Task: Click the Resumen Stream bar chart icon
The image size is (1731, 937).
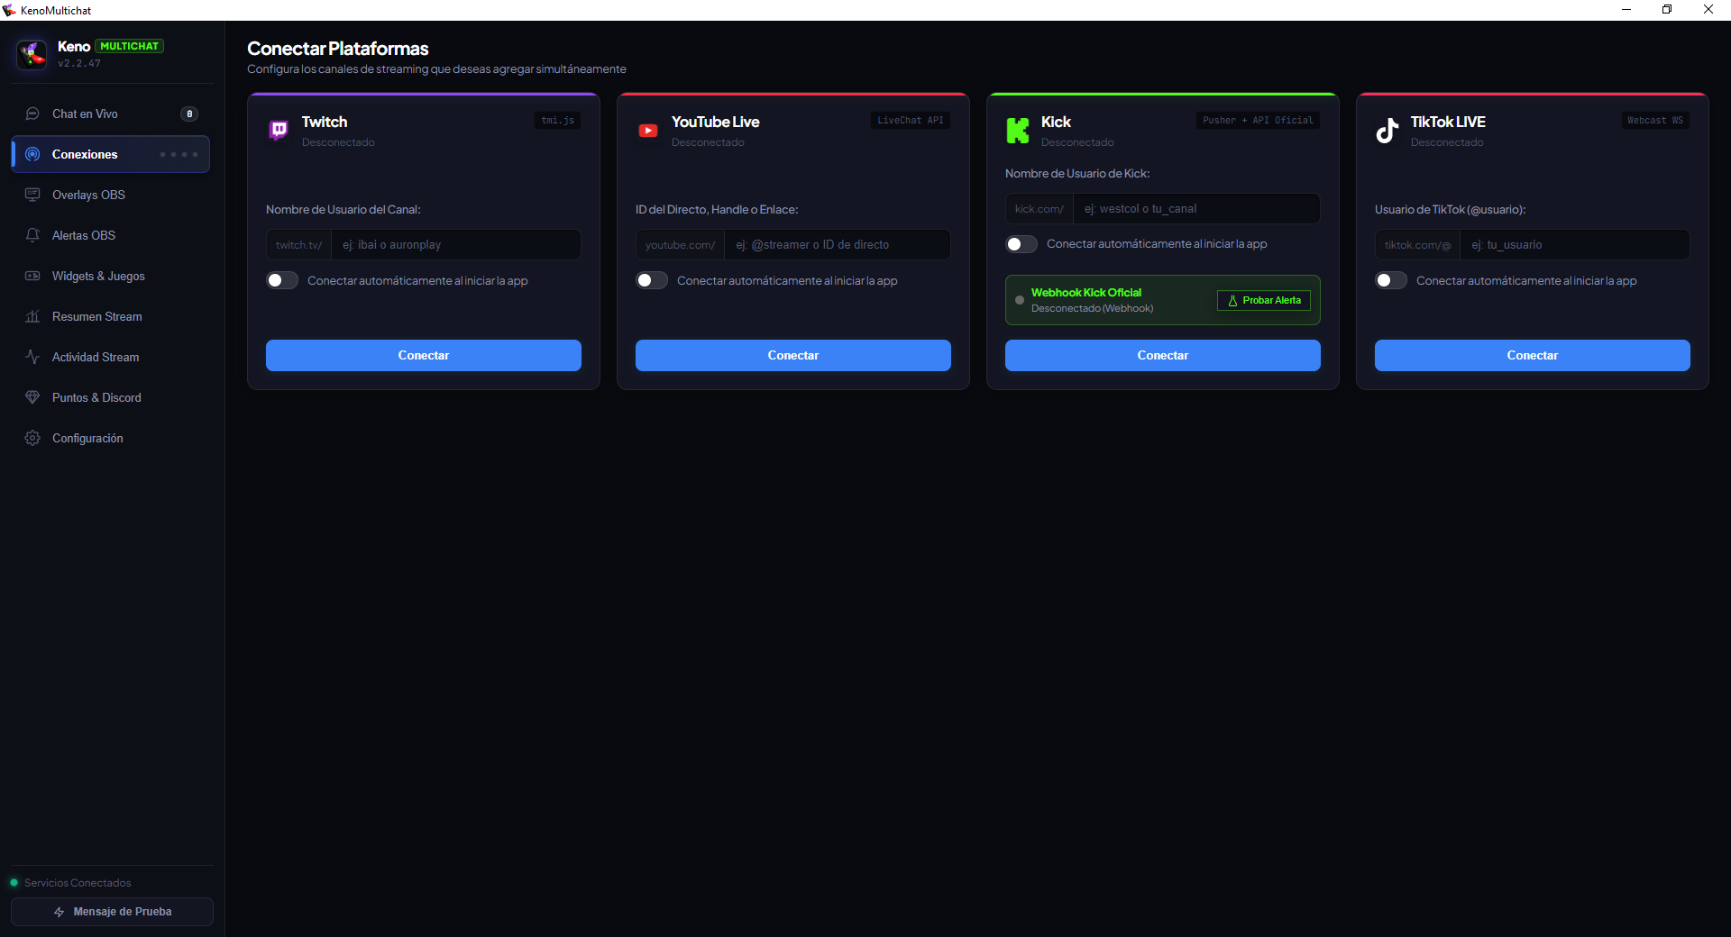Action: point(32,316)
